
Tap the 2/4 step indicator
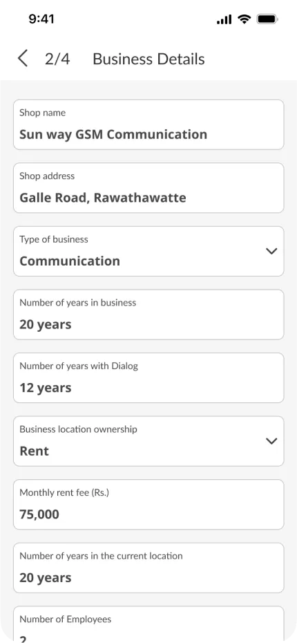(57, 59)
